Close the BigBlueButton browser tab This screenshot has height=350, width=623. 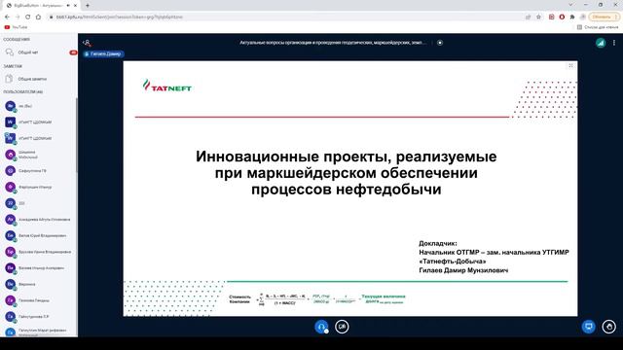[76, 6]
